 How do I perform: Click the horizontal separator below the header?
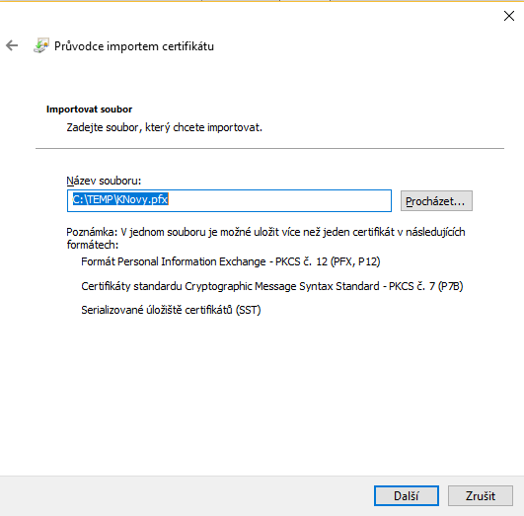point(269,148)
